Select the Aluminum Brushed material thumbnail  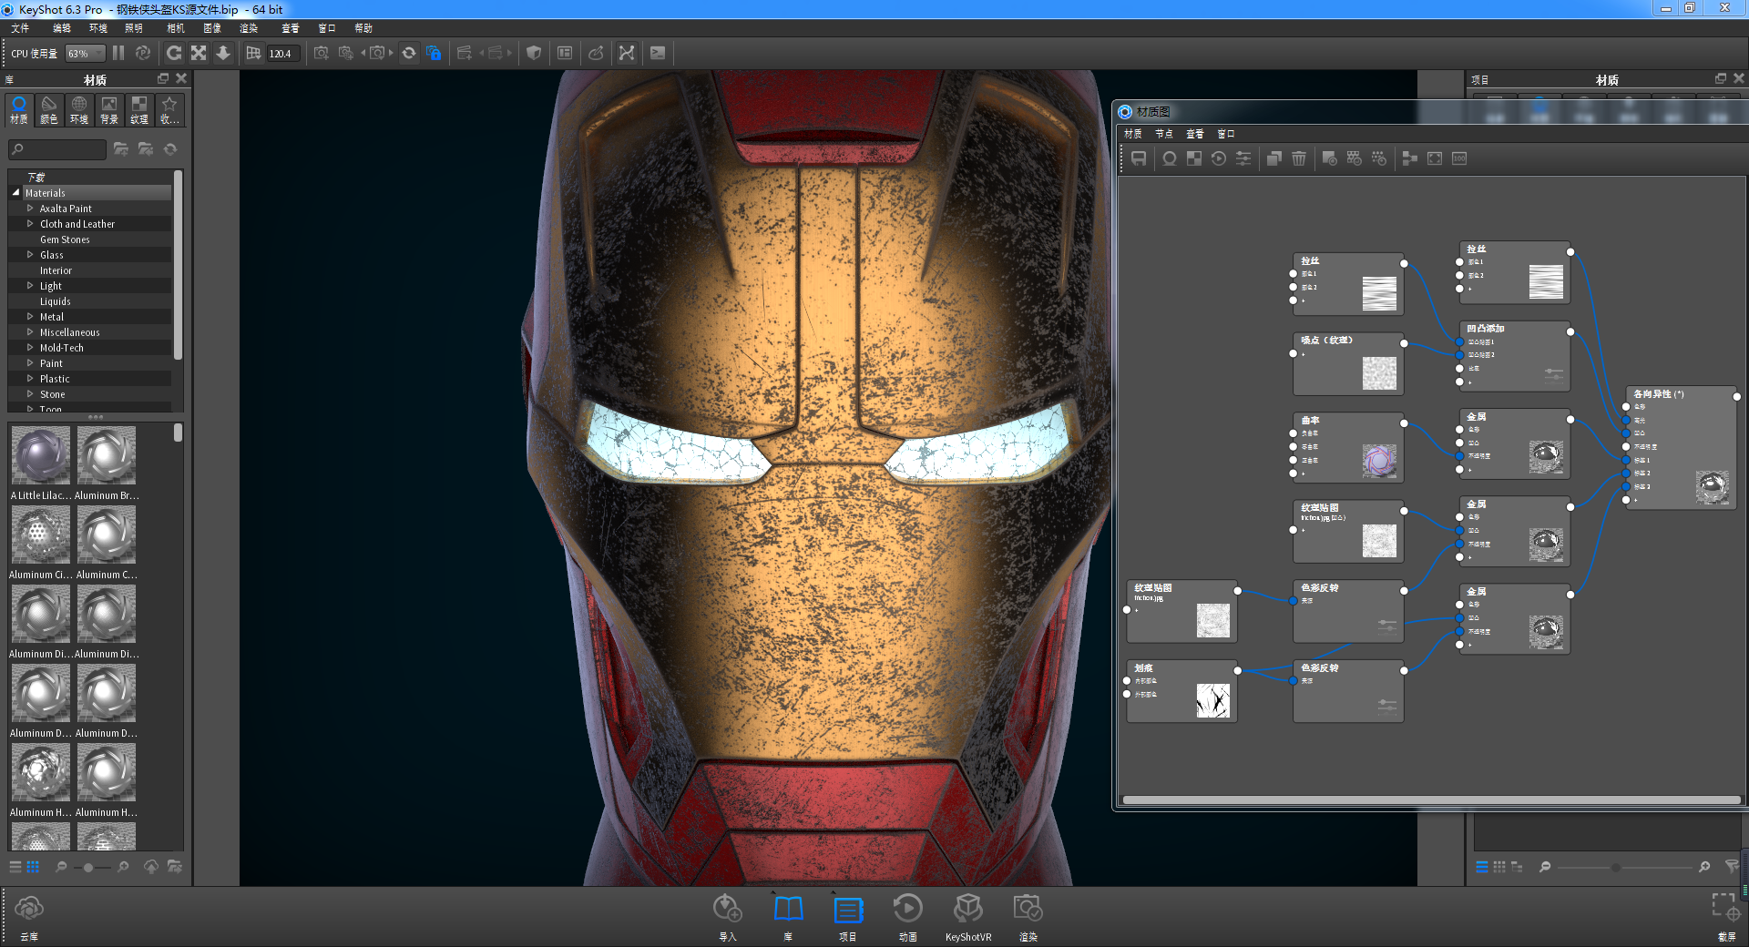click(106, 454)
